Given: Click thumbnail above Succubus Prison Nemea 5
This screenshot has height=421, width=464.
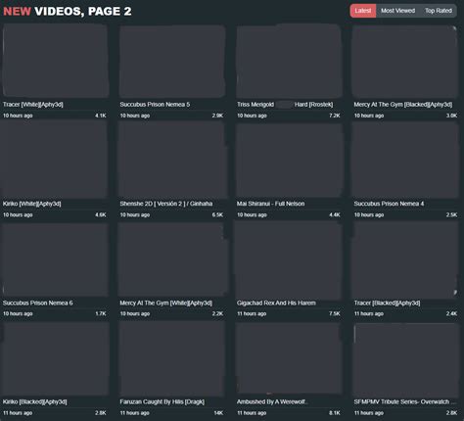Looking at the screenshot, I should pyautogui.click(x=172, y=61).
